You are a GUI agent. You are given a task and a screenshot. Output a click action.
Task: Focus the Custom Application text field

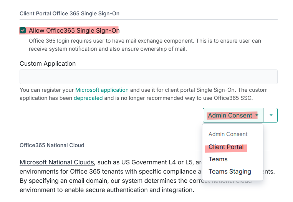click(148, 77)
